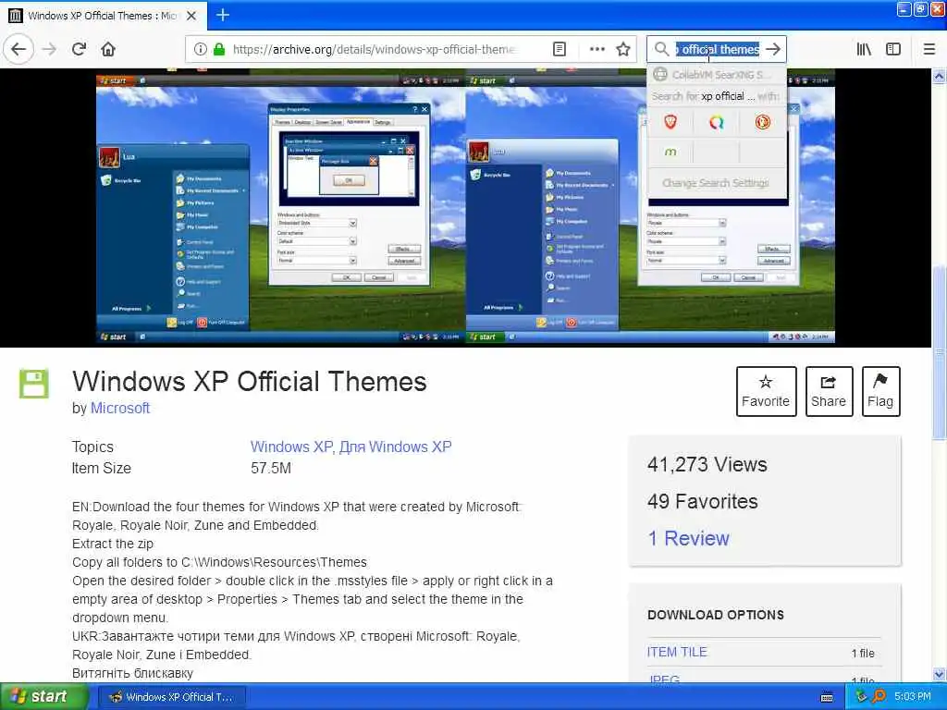Image resolution: width=947 pixels, height=710 pixels.
Task: Click the Firefox taskbar window button
Action: 172,697
